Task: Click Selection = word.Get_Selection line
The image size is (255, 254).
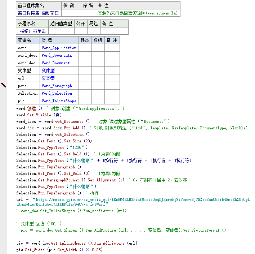Action: 53,134
